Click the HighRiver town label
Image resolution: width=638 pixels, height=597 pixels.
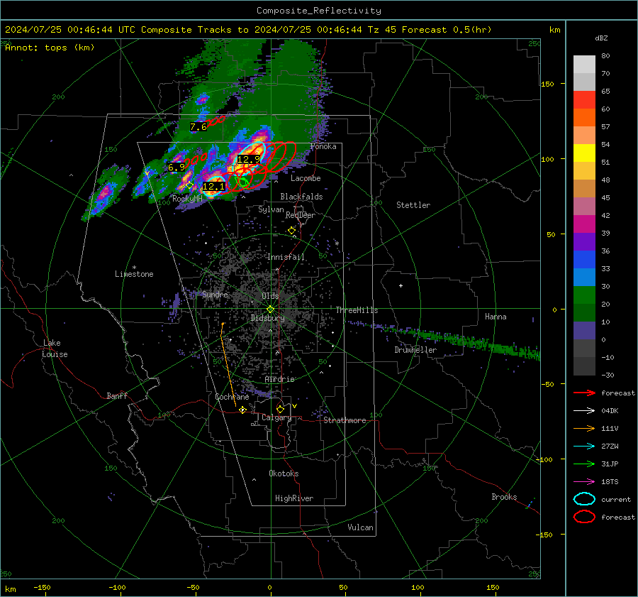click(293, 498)
